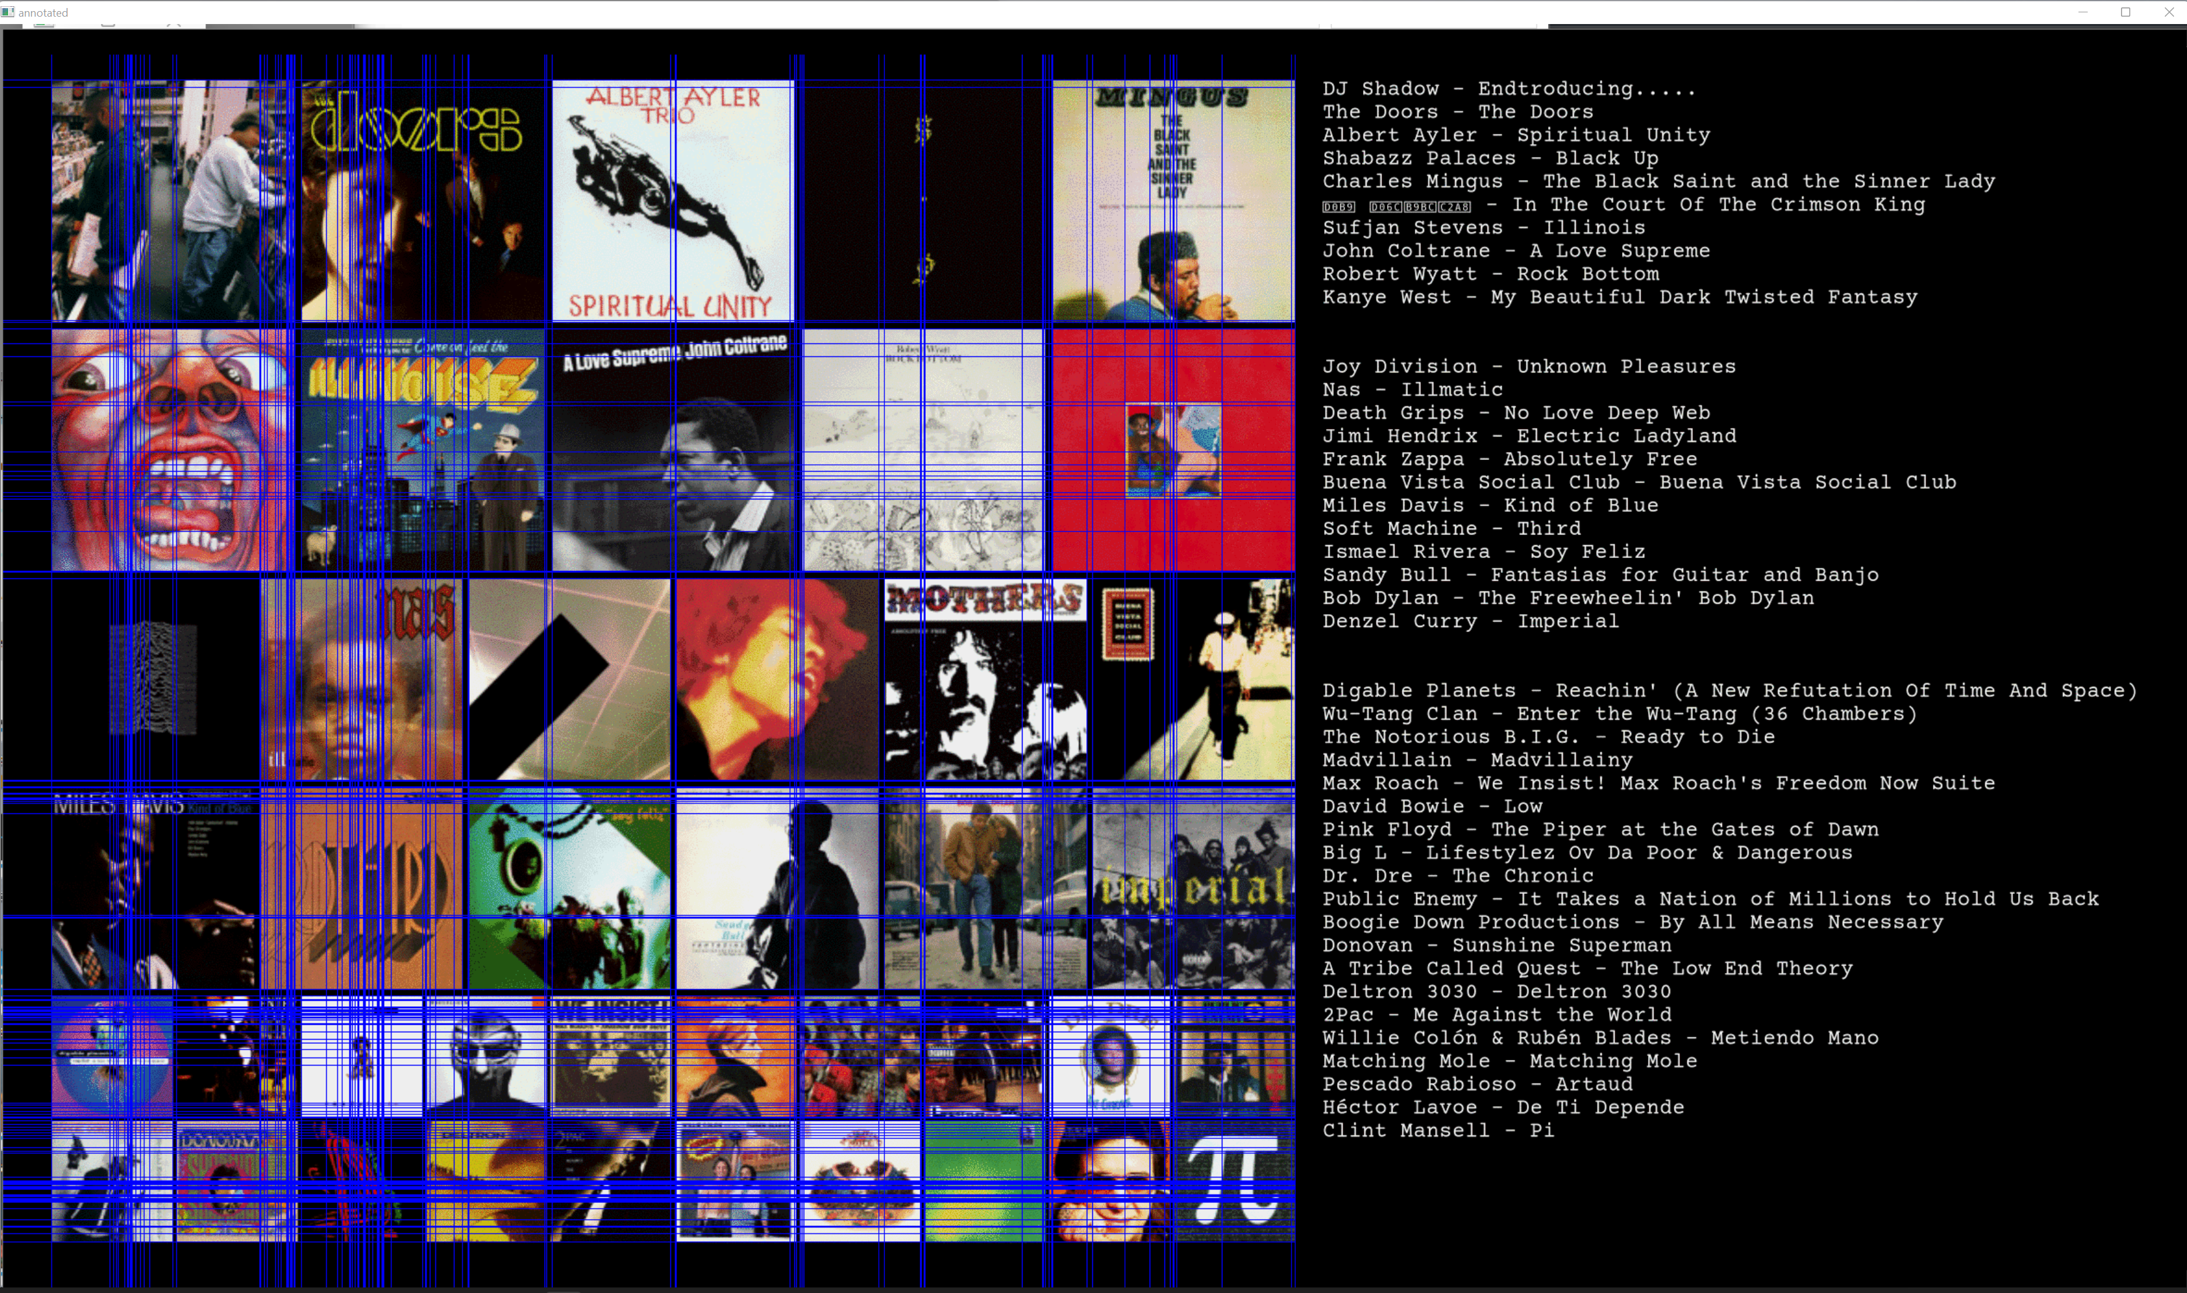The width and height of the screenshot is (2187, 1293).
Task: Click 'Jimi Hendrix - Electric Ladyland' text
Action: 1529,436
